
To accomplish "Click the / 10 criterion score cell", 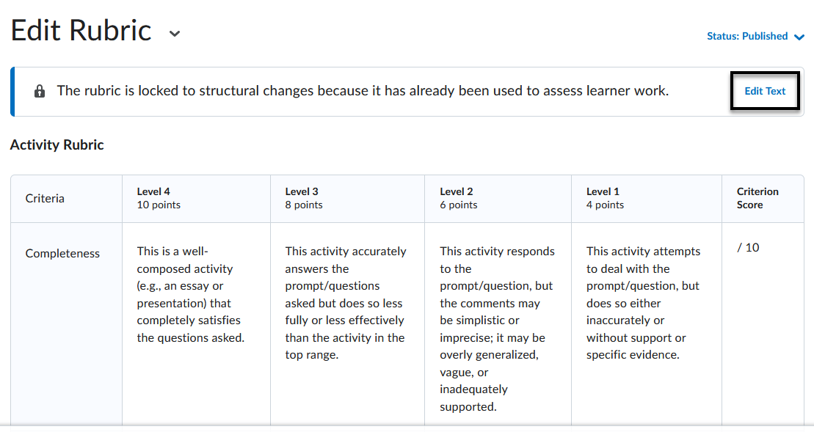I will [748, 248].
